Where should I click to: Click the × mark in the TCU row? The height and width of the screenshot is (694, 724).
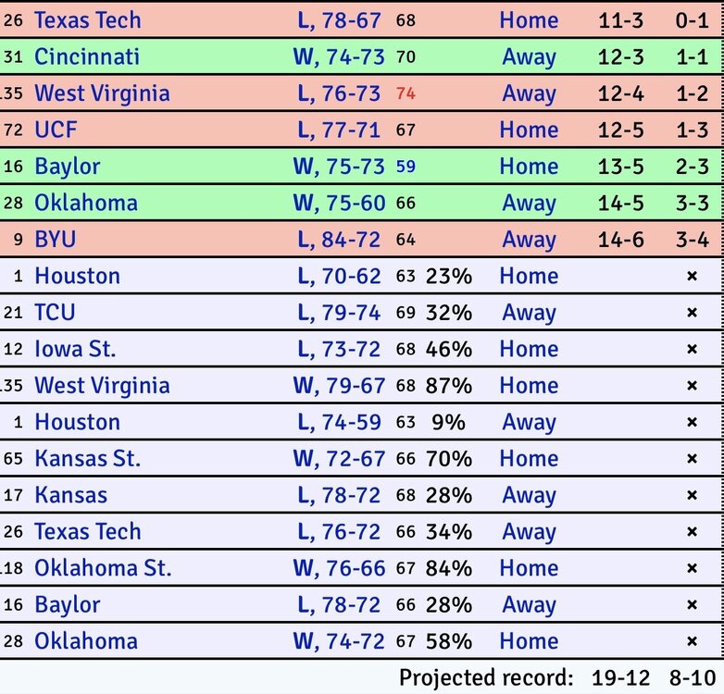(x=691, y=313)
